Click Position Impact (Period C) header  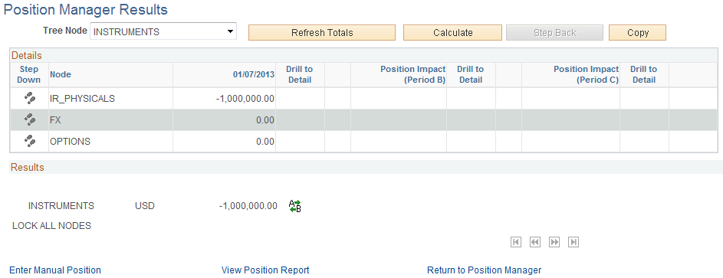click(586, 74)
